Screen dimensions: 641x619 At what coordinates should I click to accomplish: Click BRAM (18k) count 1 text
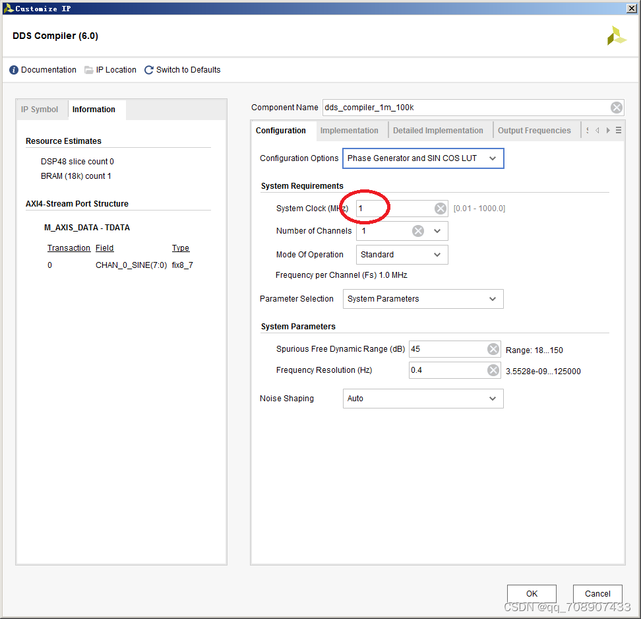pyautogui.click(x=76, y=176)
